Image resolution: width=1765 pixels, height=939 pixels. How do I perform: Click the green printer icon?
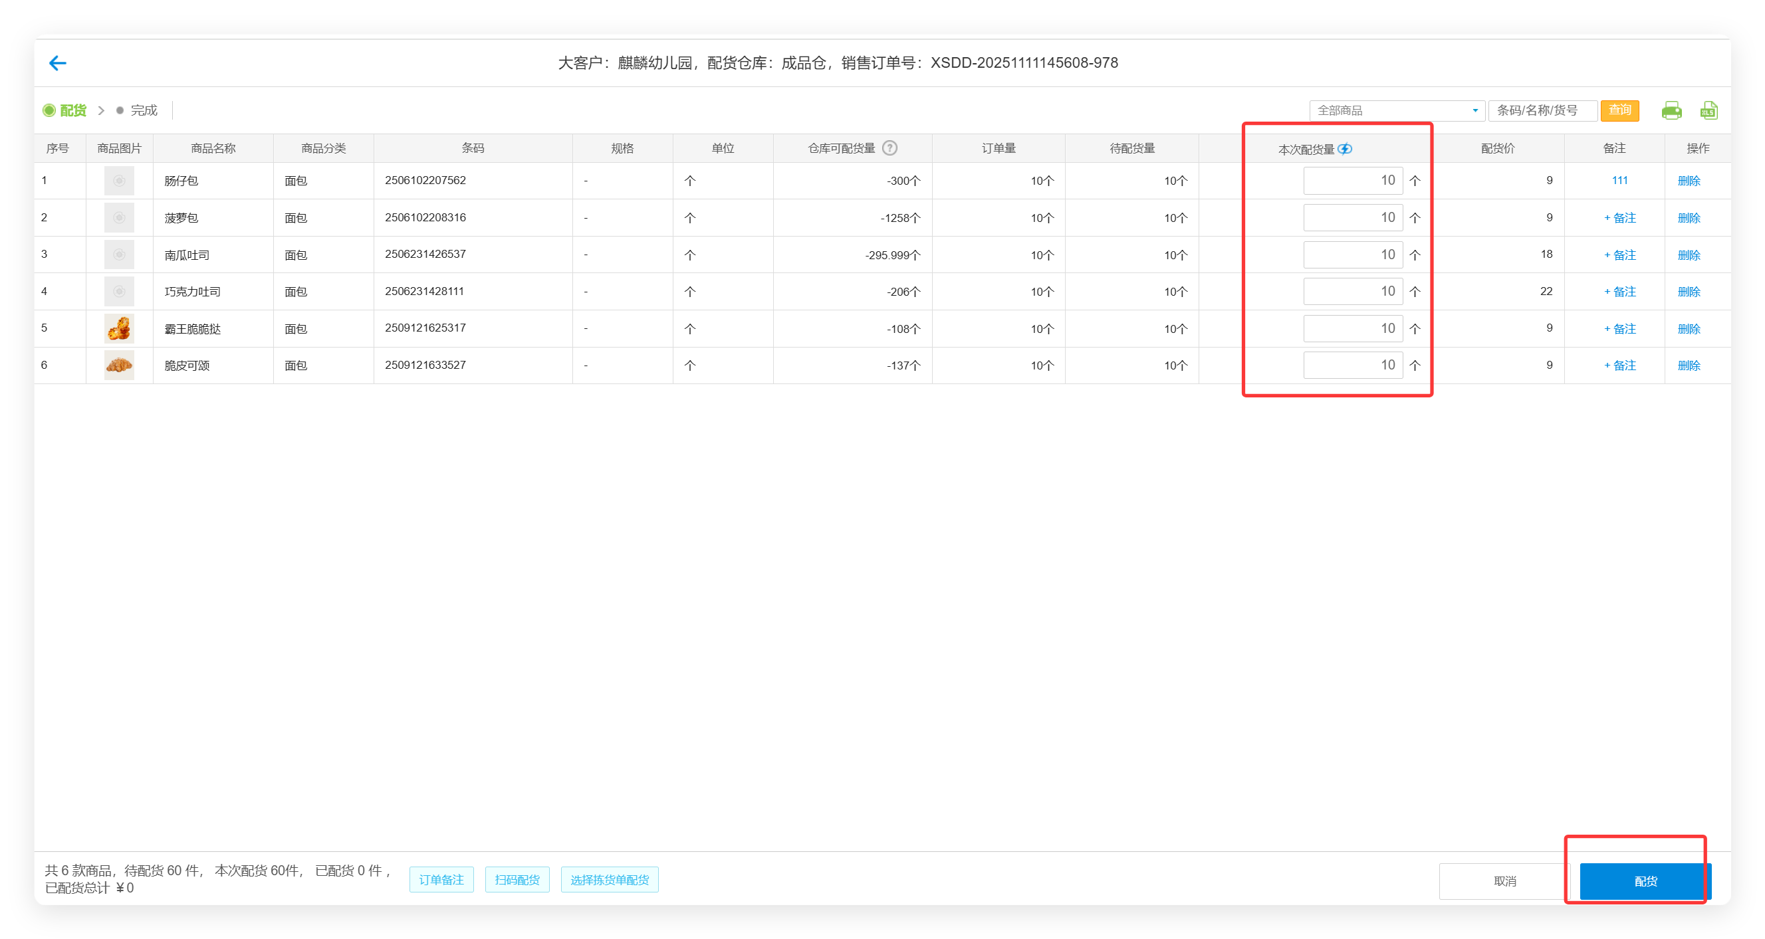(1671, 110)
